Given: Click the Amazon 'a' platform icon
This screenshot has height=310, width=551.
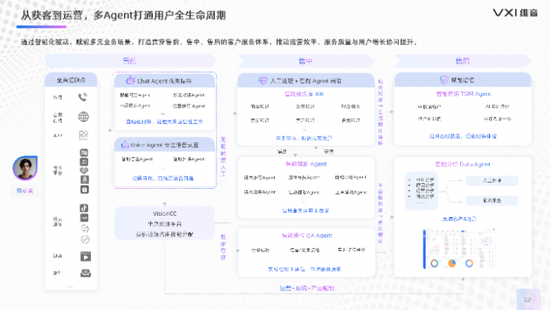Looking at the screenshot, I should coord(84,180).
